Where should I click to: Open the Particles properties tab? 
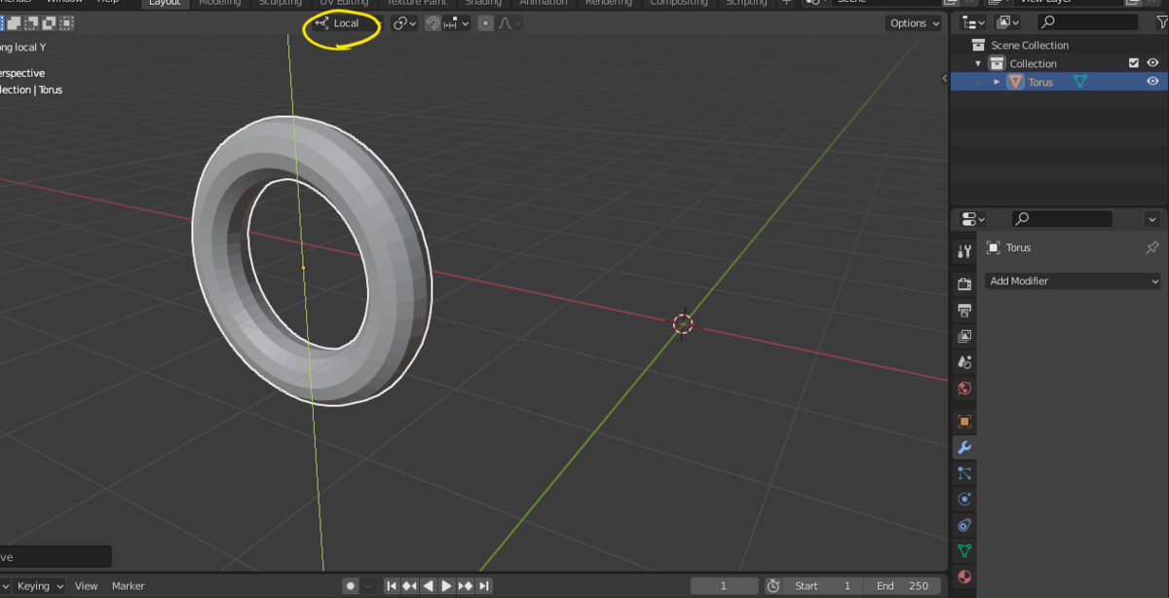coord(964,473)
